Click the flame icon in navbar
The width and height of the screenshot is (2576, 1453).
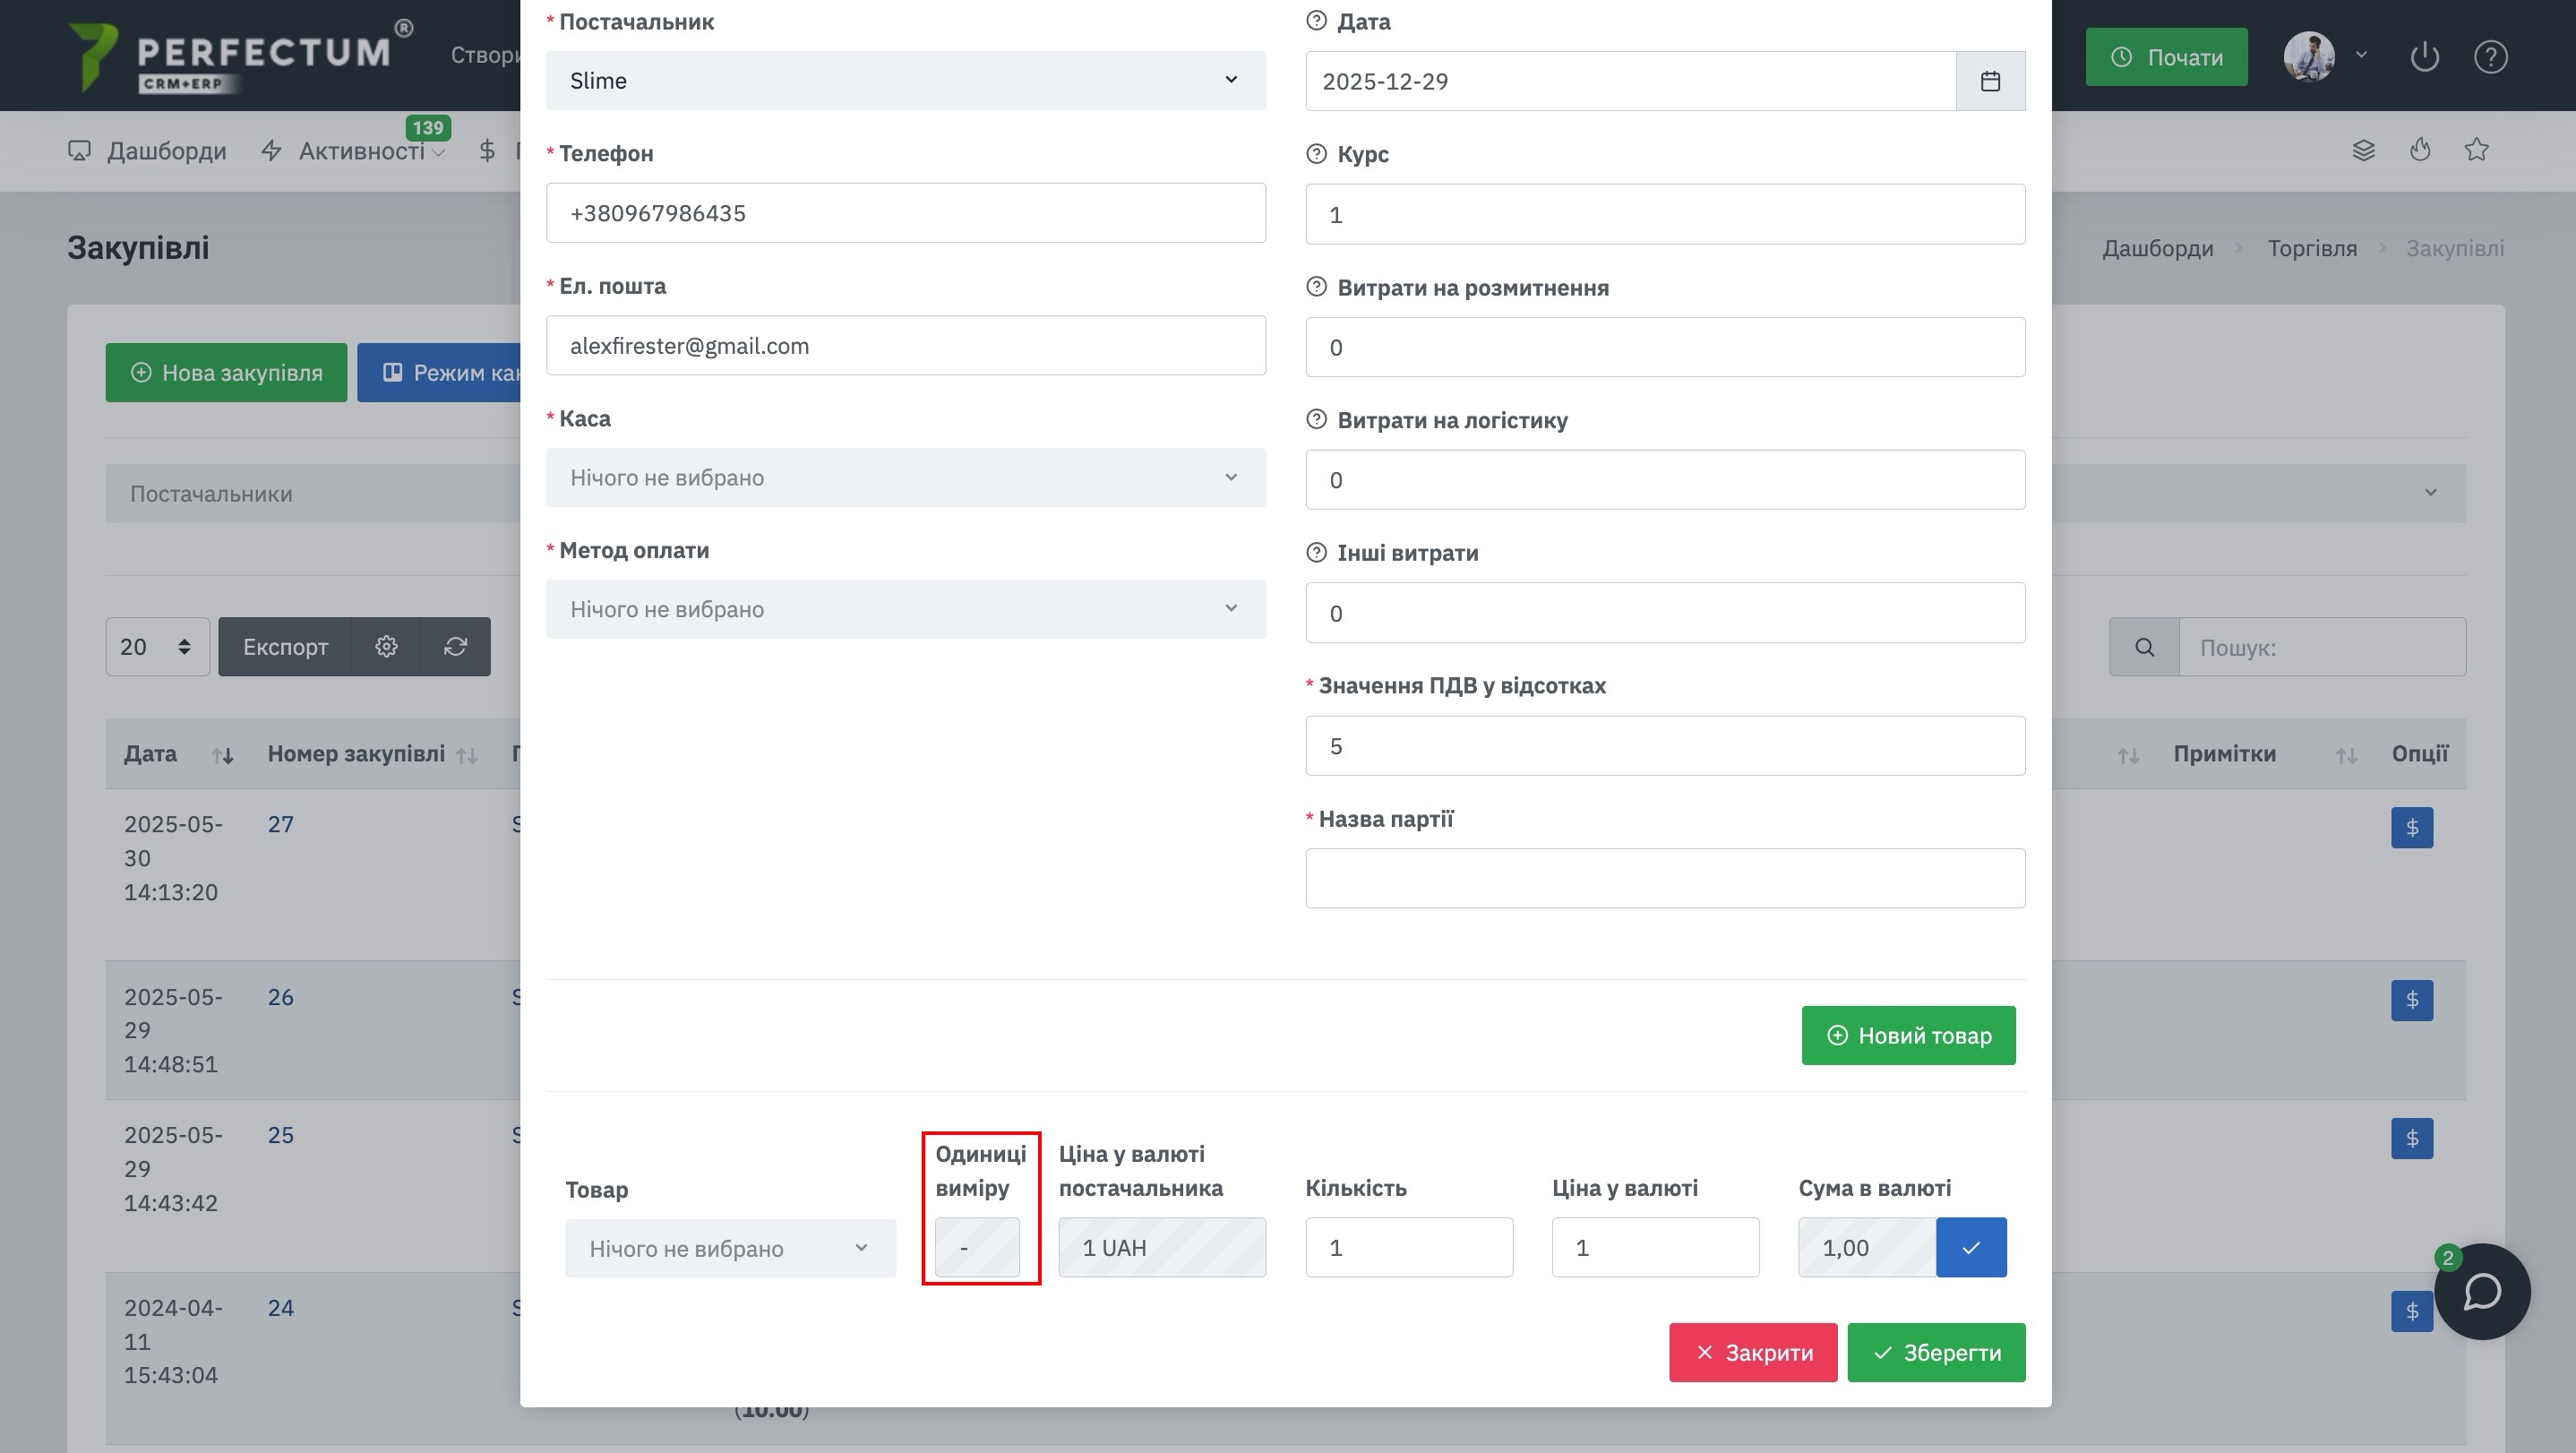pyautogui.click(x=2420, y=151)
